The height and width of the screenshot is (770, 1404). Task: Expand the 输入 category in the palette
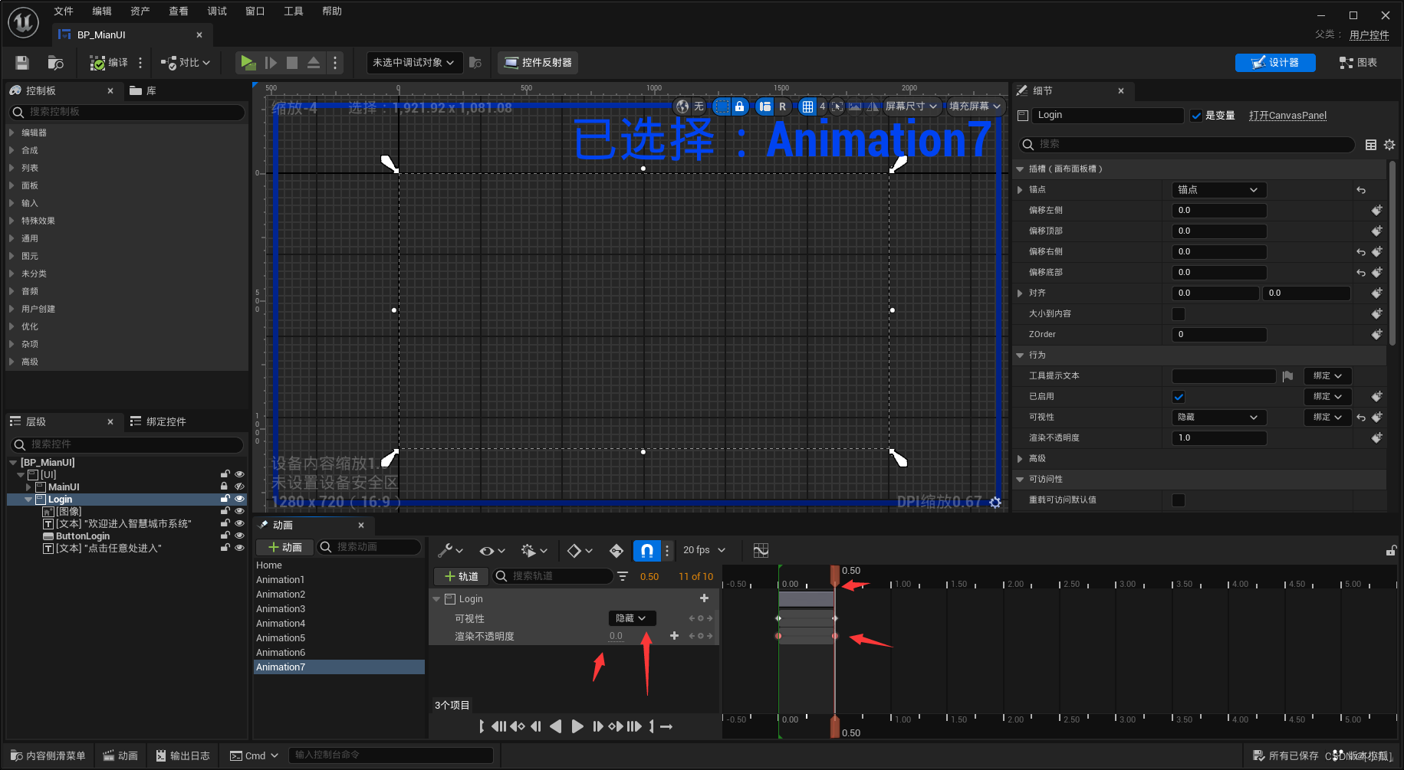tap(12, 203)
